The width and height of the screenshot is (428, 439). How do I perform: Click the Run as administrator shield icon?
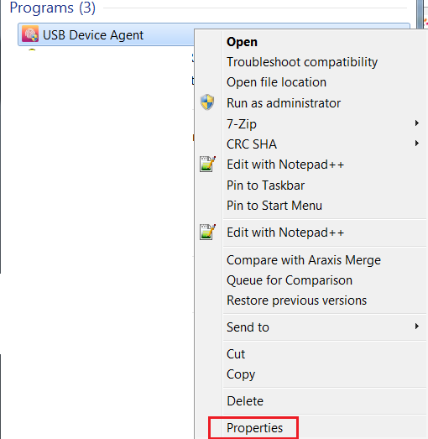click(x=207, y=102)
